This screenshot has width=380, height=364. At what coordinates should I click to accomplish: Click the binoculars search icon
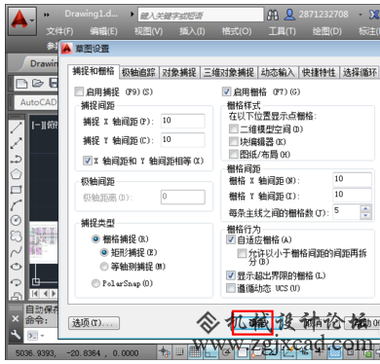tap(273, 15)
